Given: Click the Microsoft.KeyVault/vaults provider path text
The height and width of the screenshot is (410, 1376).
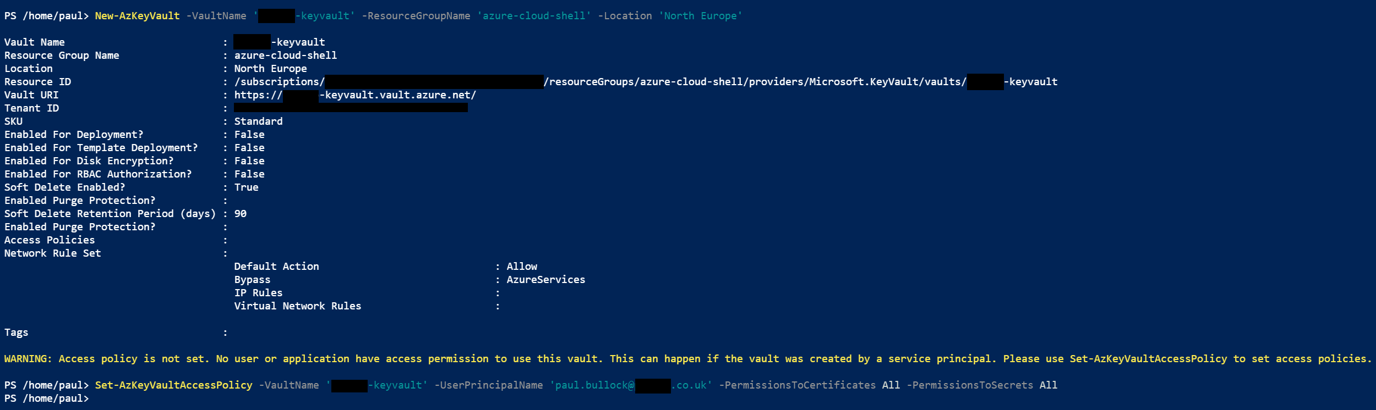Looking at the screenshot, I should click(x=887, y=82).
